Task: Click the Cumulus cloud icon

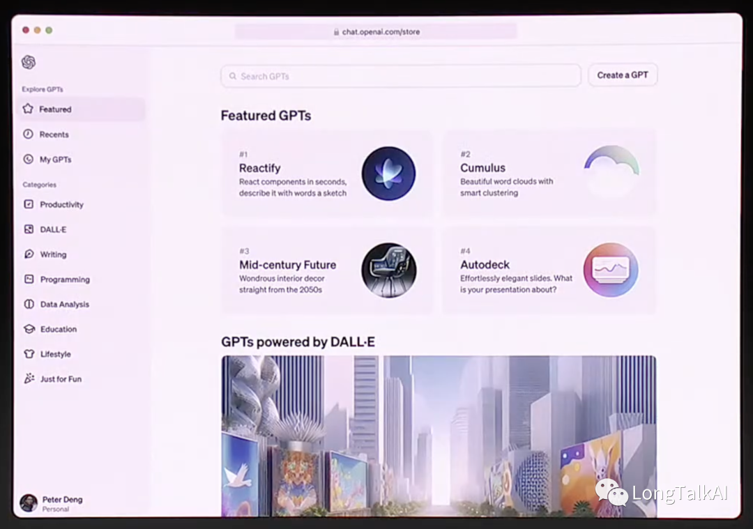Action: tap(611, 171)
